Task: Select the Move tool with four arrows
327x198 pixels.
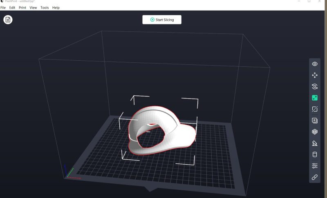Action: [x=315, y=75]
